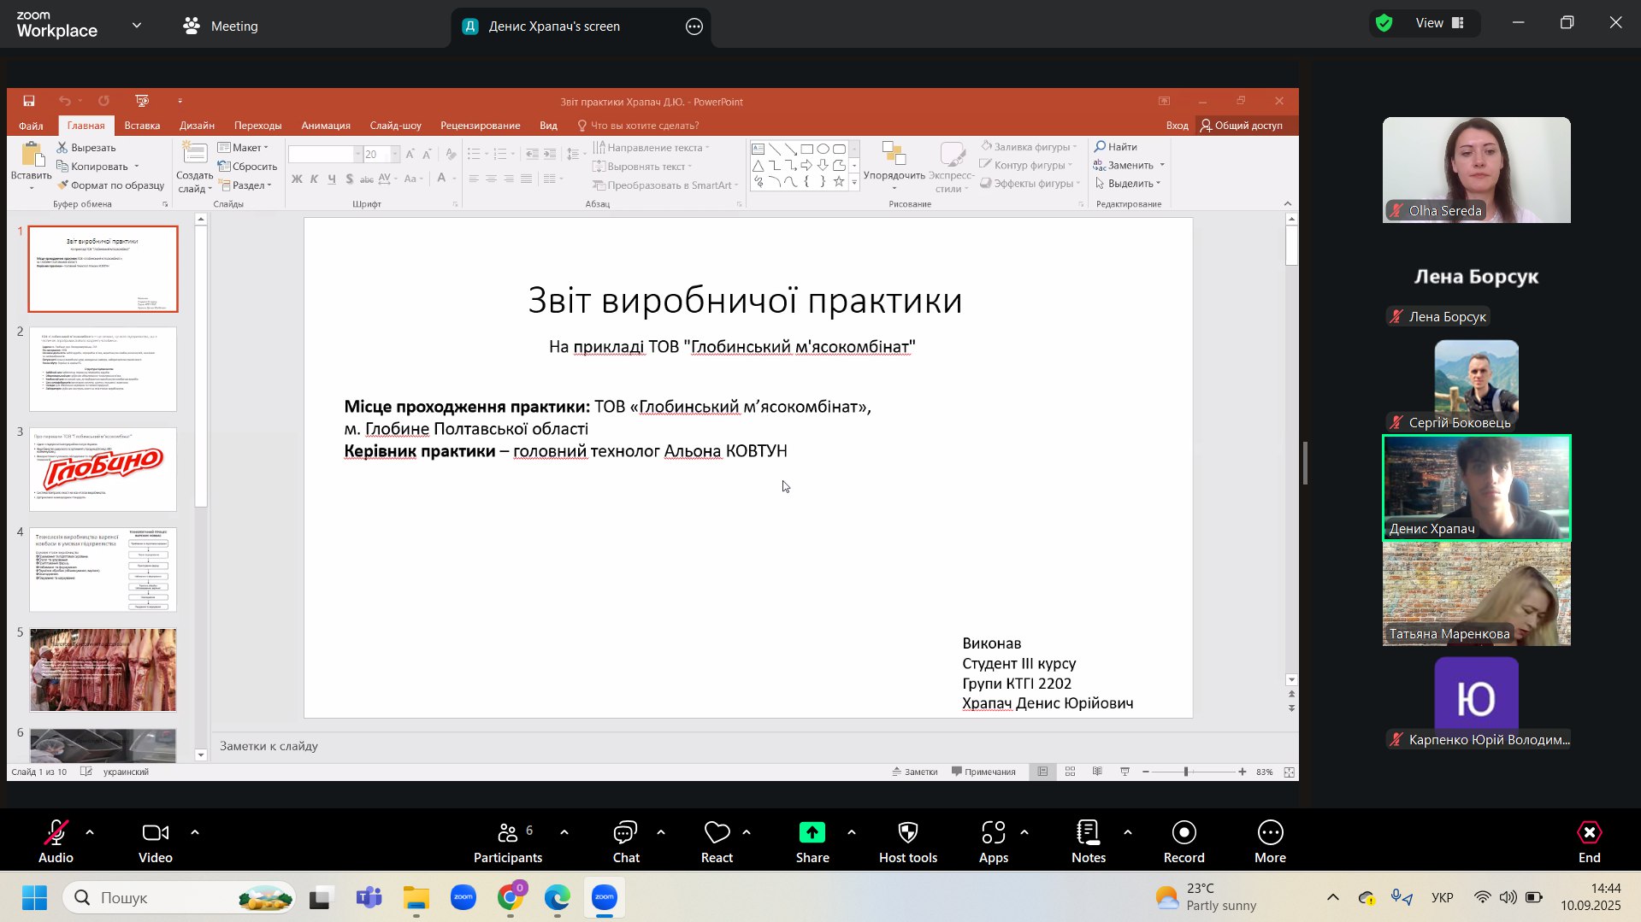Click the Вход sign-in link
Viewport: 1641px width, 922px height.
[1177, 126]
